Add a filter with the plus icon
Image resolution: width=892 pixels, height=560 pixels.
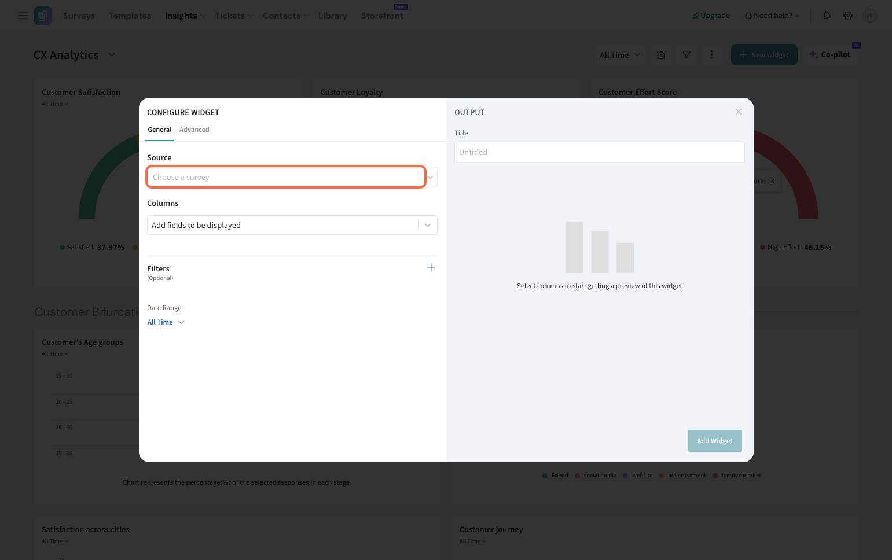point(431,267)
